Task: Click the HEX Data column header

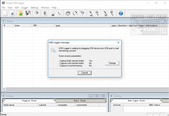Action: [146, 105]
